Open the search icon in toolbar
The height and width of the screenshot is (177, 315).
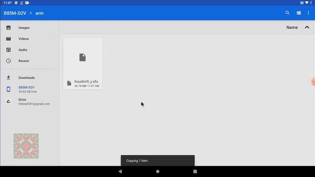coord(287,13)
